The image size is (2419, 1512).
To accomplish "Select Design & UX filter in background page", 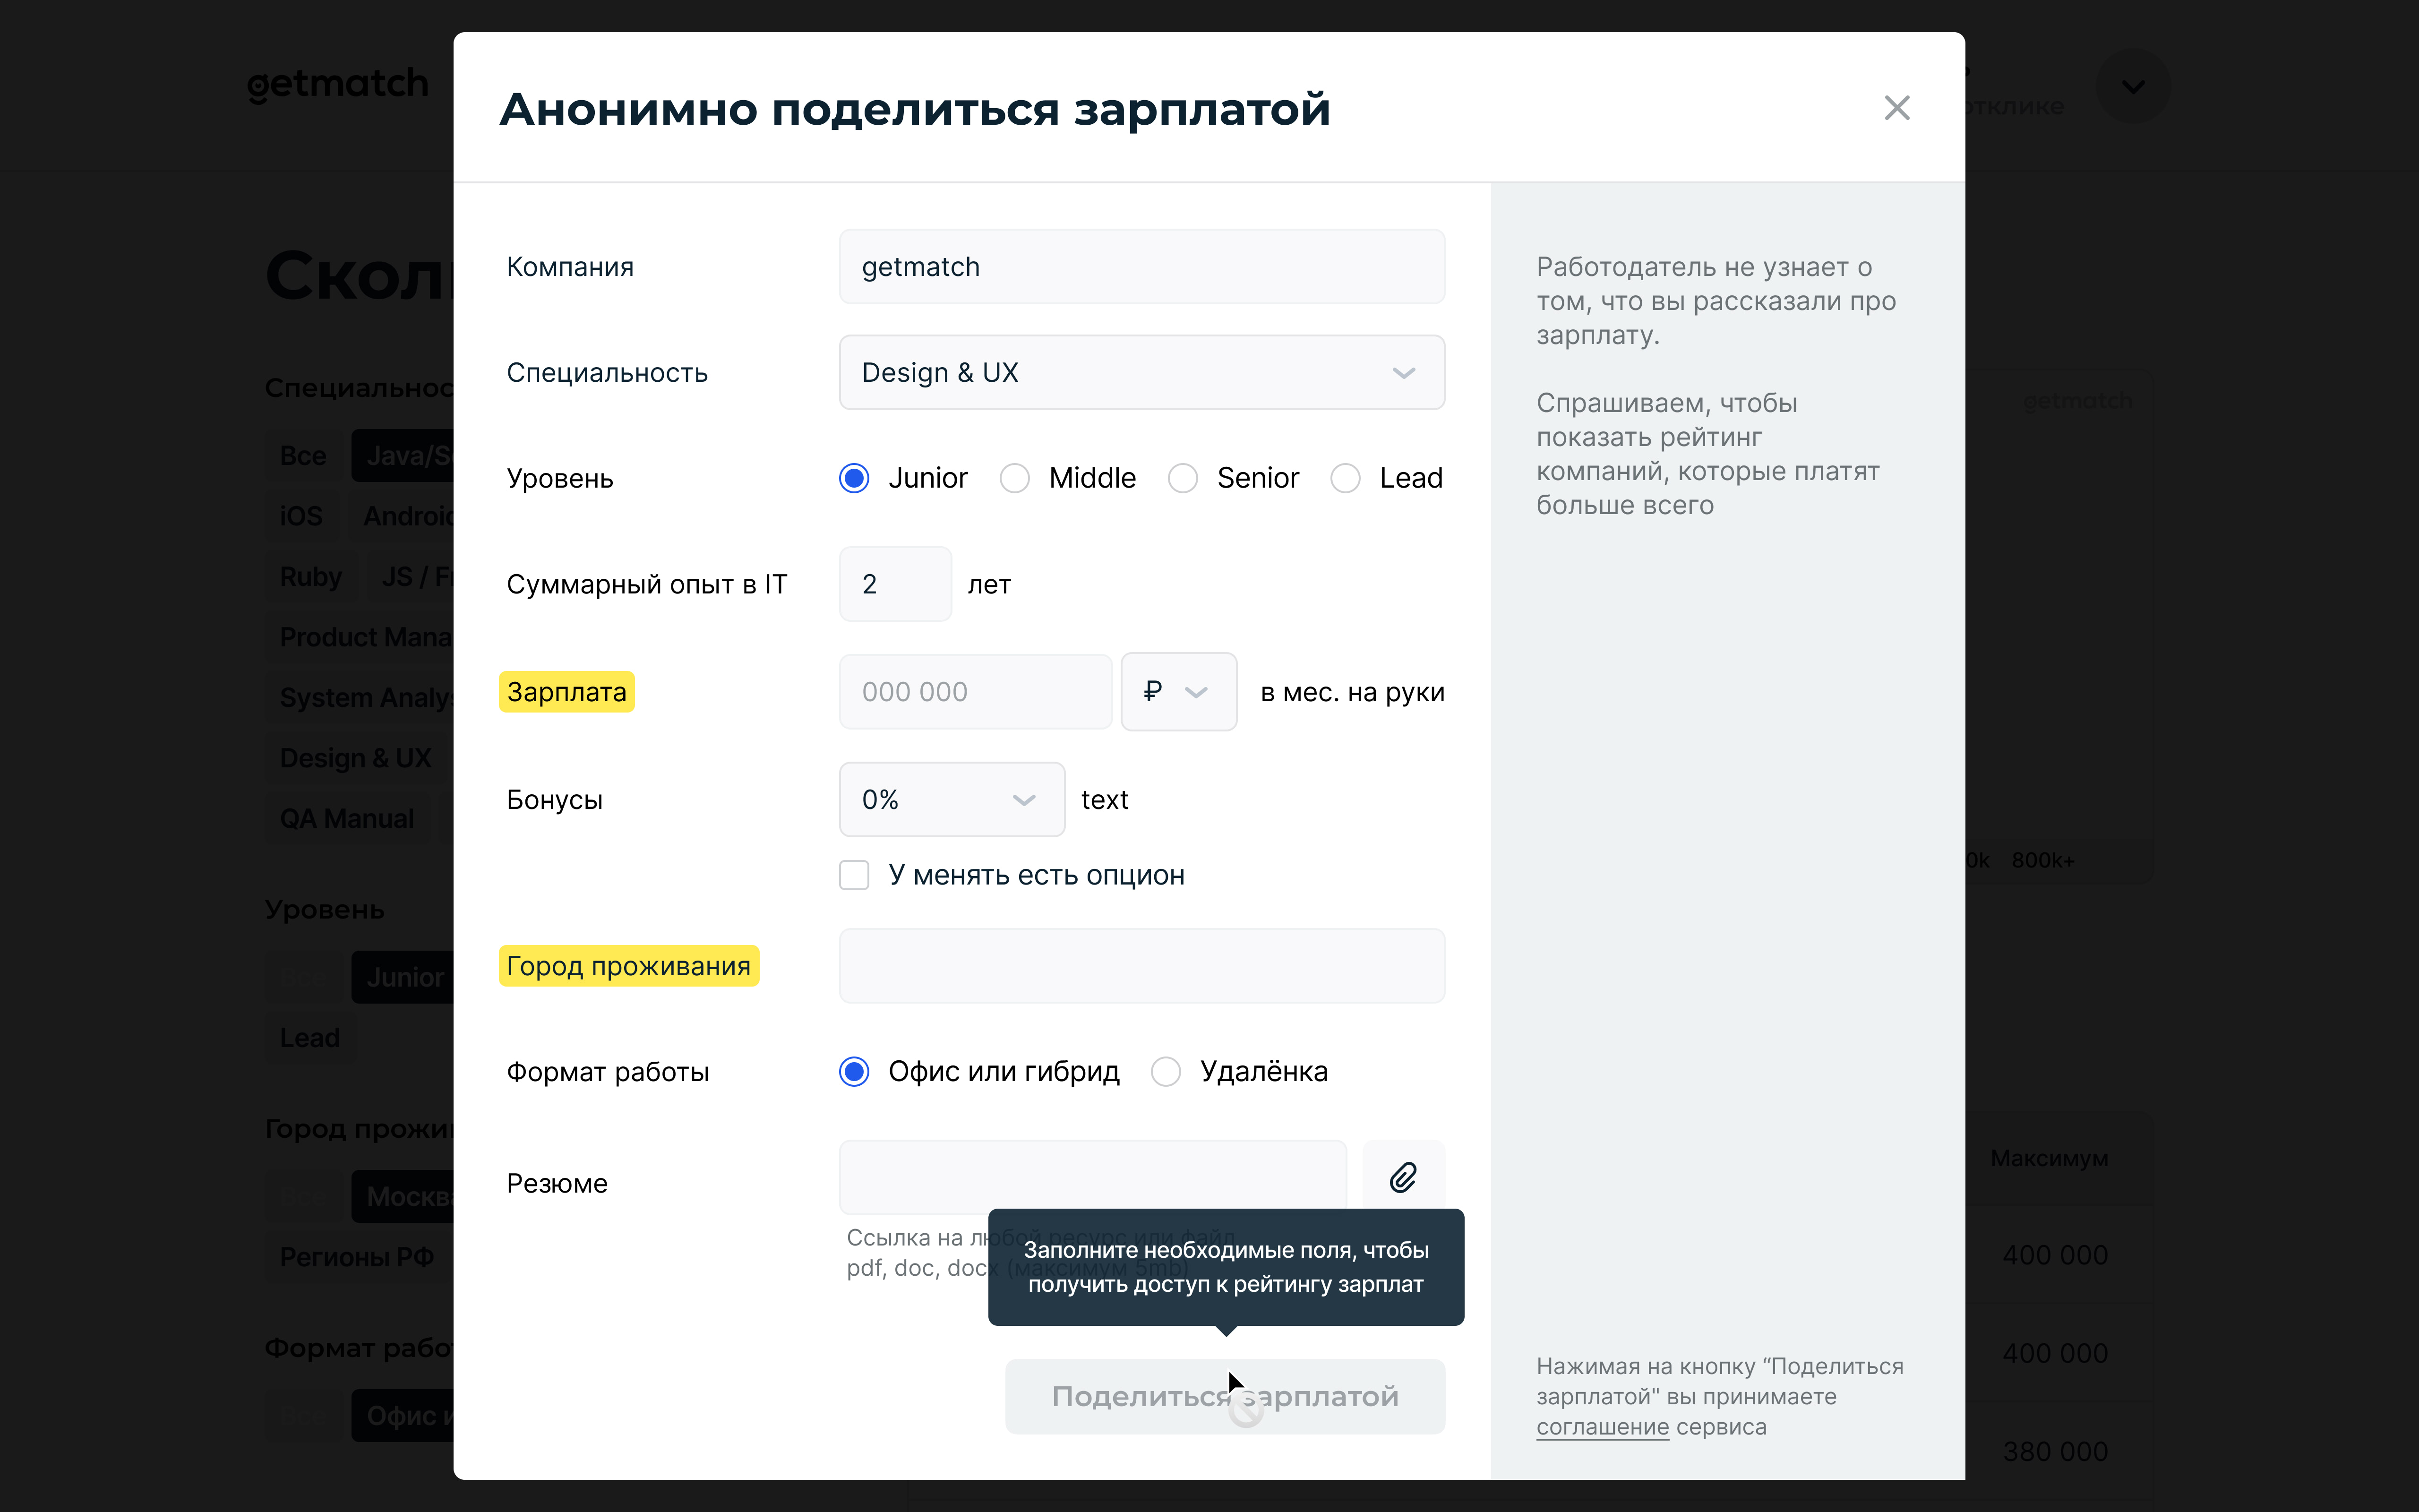I will 356,758.
